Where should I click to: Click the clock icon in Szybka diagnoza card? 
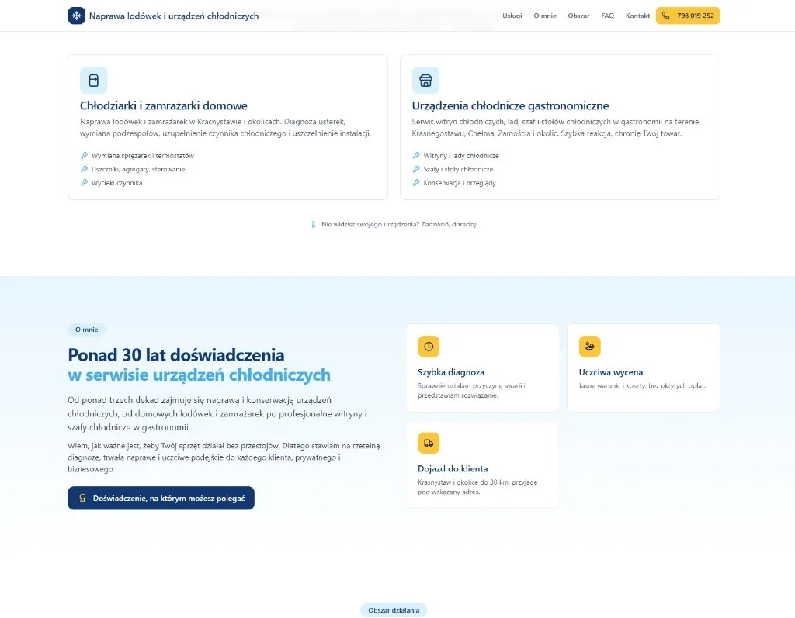pos(429,347)
